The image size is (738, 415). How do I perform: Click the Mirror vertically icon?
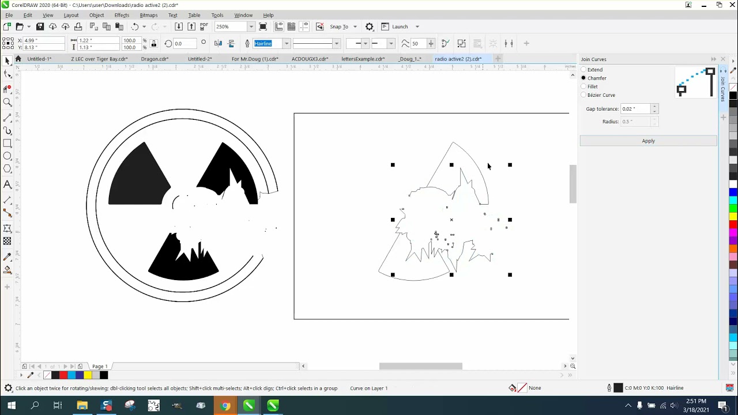[231, 43]
